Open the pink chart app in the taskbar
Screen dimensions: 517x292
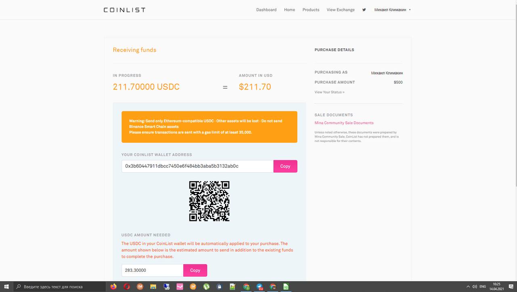(x=180, y=287)
